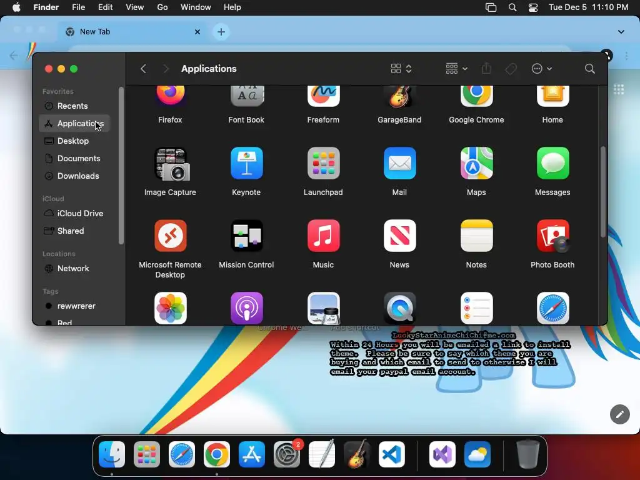Select Safari icon in the Finder window
Image resolution: width=640 pixels, height=480 pixels.
pos(552,308)
